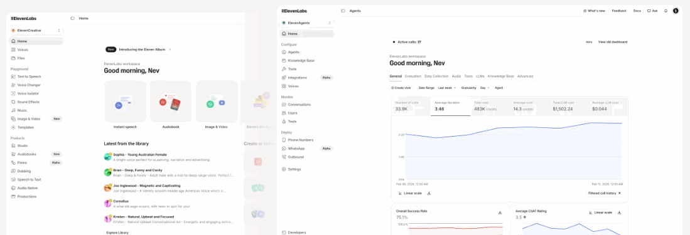Expand the ElevenAgents workspace switcher
The image size is (690, 235).
pos(307,23)
